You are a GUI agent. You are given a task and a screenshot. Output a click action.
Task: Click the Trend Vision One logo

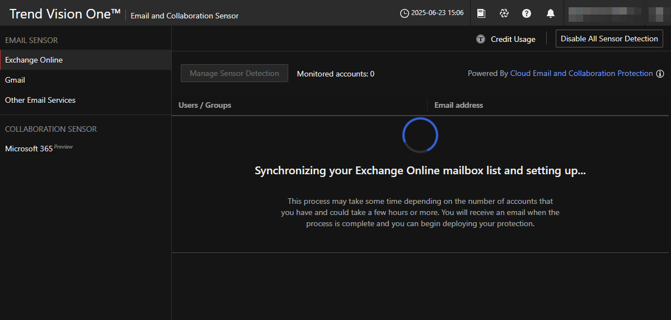coord(65,14)
